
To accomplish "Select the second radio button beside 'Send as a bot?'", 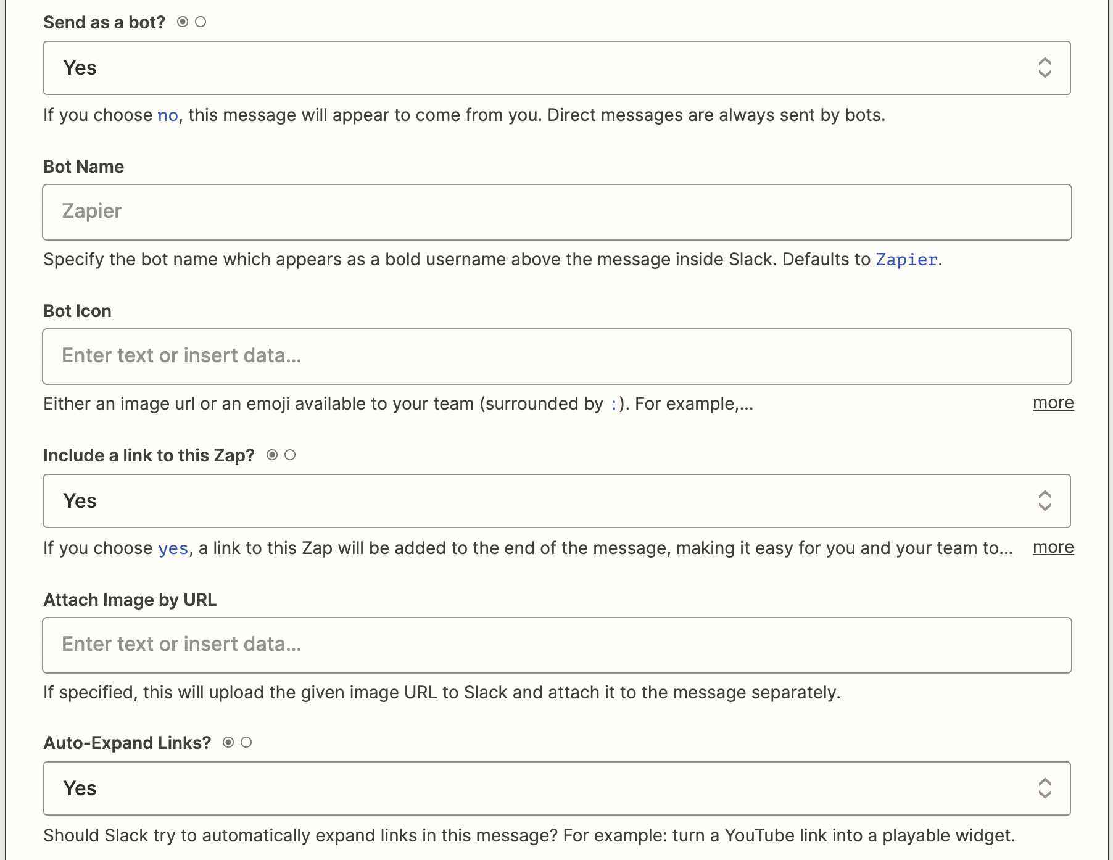I will point(201,22).
